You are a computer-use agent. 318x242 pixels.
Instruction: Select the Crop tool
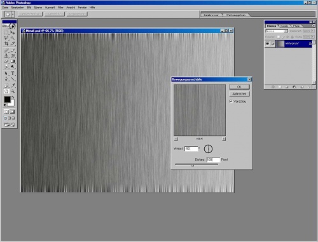(x=6, y=44)
